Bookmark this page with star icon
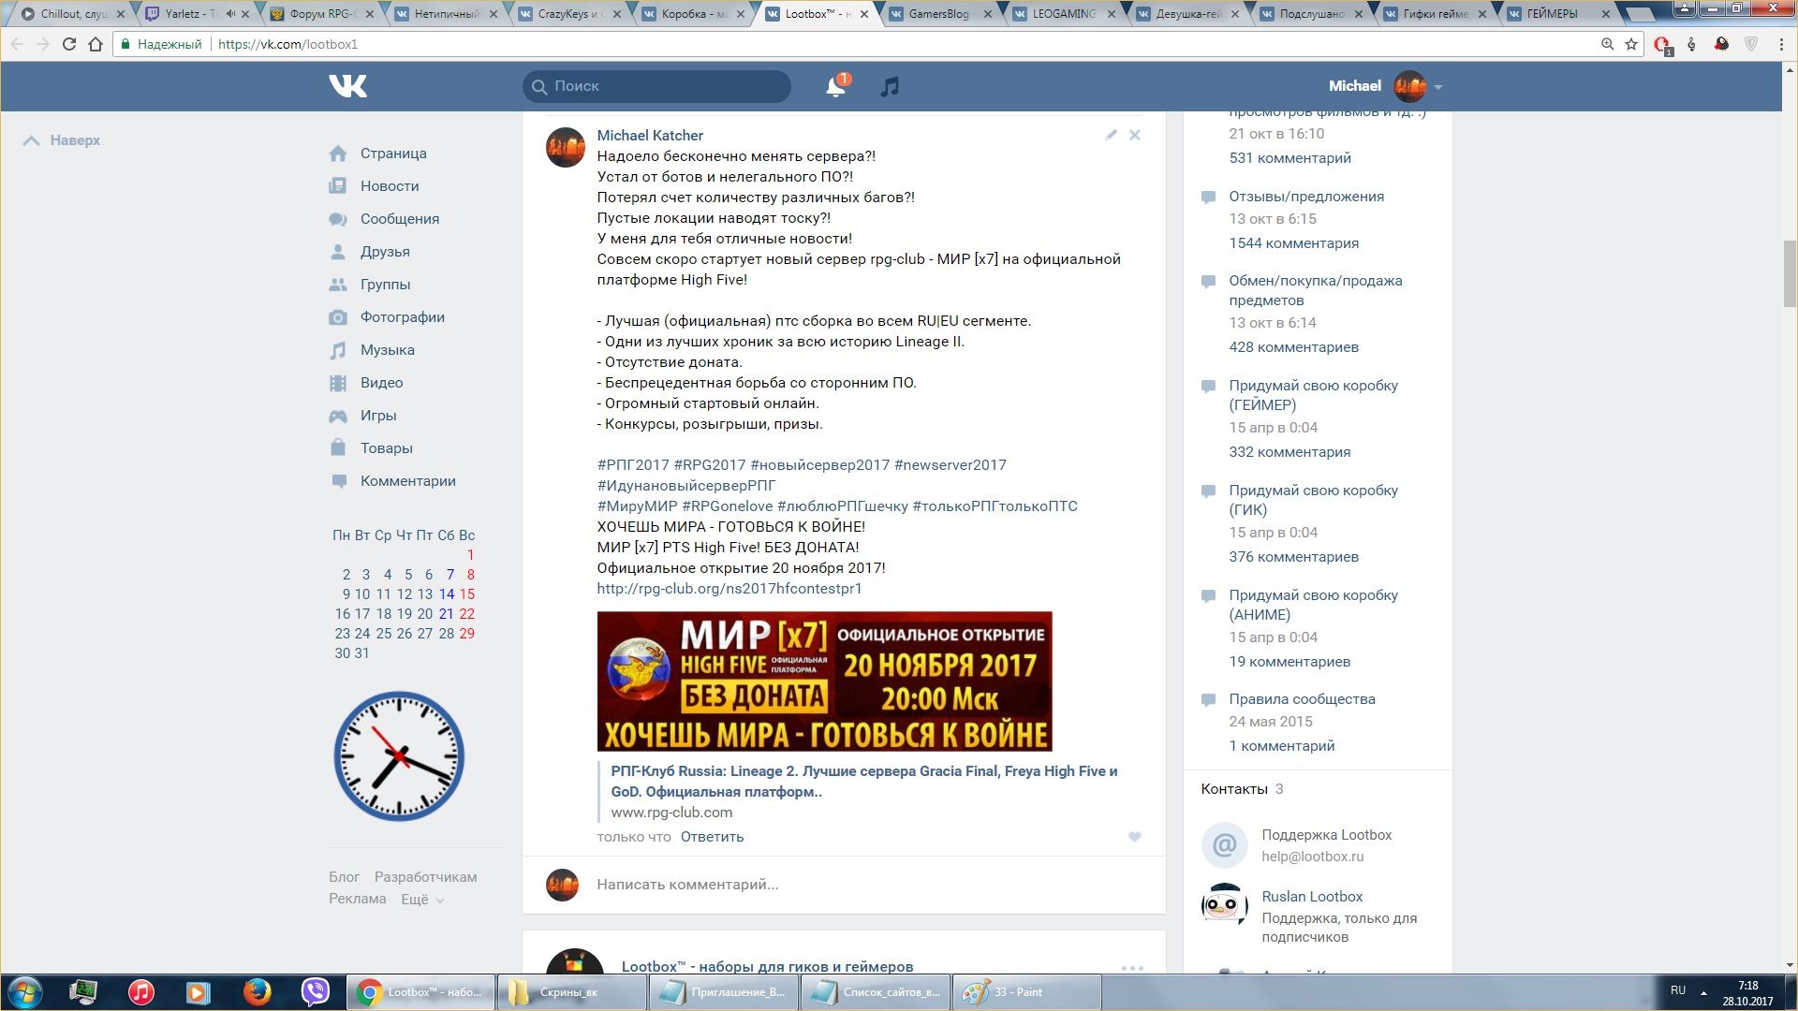1798x1011 pixels. 1631,44
